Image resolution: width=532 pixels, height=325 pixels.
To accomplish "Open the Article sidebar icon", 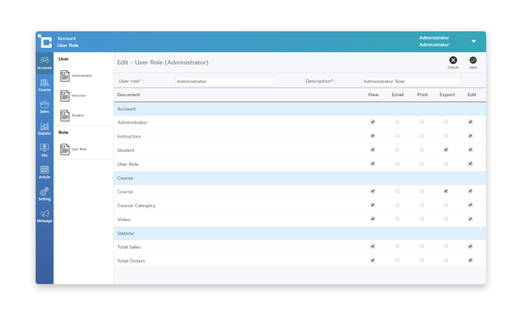I will click(x=44, y=172).
